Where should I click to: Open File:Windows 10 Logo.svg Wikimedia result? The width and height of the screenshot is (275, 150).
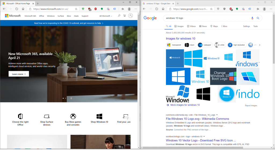(197, 119)
